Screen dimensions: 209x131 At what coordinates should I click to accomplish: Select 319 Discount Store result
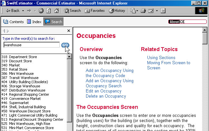coord(17,61)
